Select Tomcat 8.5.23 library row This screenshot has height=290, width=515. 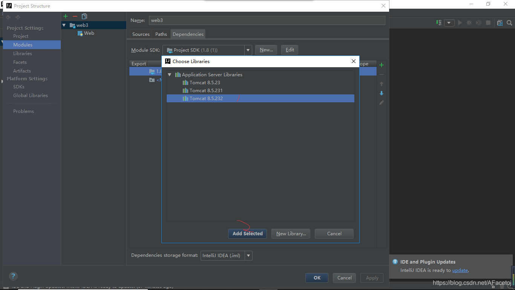pyautogui.click(x=261, y=83)
